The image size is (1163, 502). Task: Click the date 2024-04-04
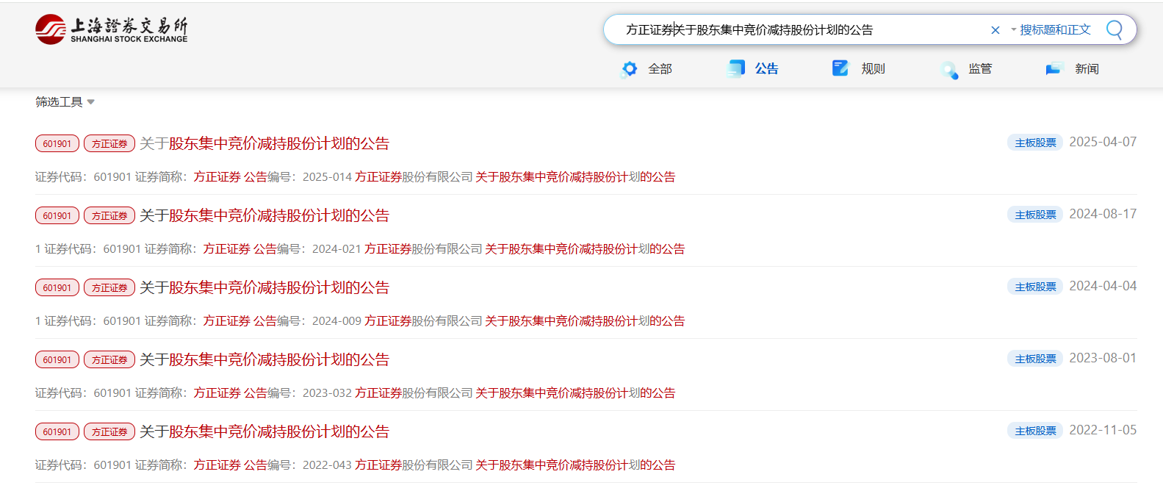click(x=1103, y=286)
